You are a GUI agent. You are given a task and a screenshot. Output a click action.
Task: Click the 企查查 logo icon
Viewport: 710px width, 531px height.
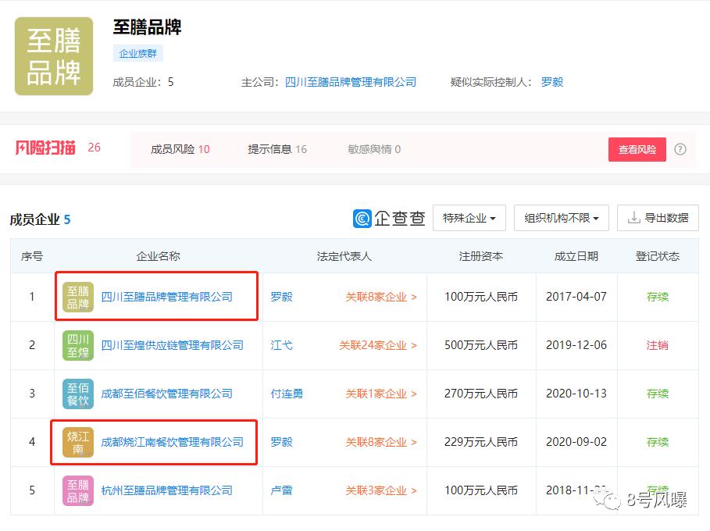point(364,219)
